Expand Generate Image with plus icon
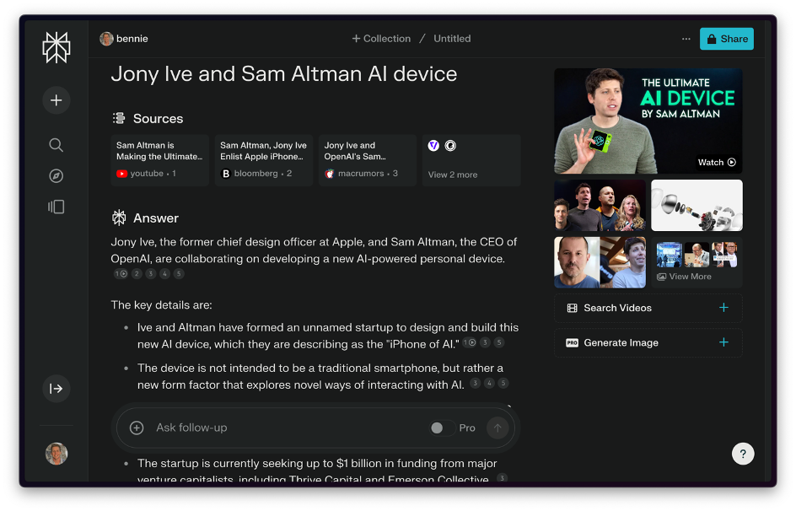This screenshot has width=796, height=511. 723,342
